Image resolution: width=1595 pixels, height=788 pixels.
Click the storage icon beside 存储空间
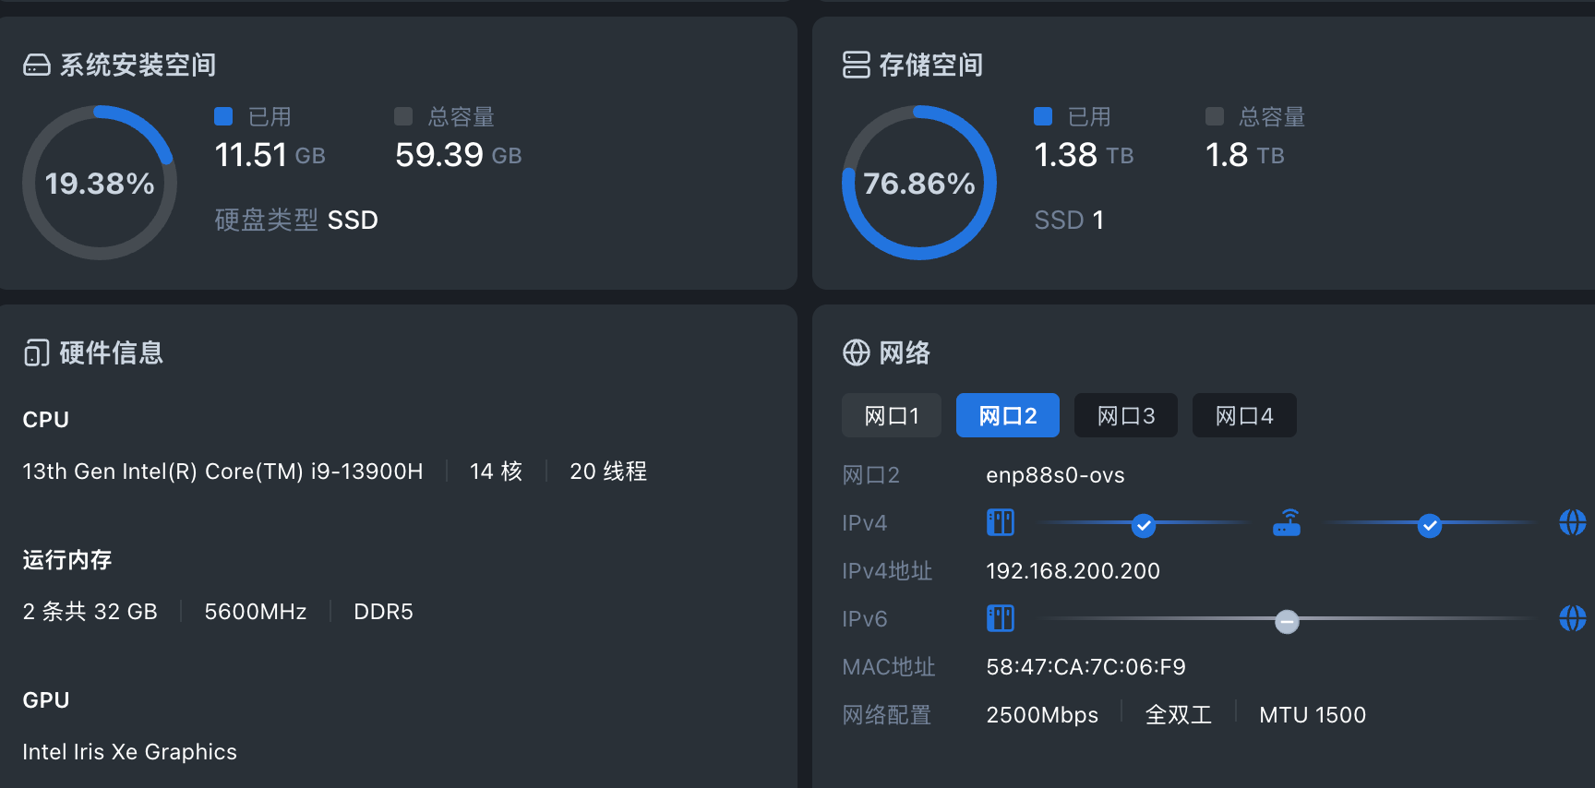click(x=856, y=65)
